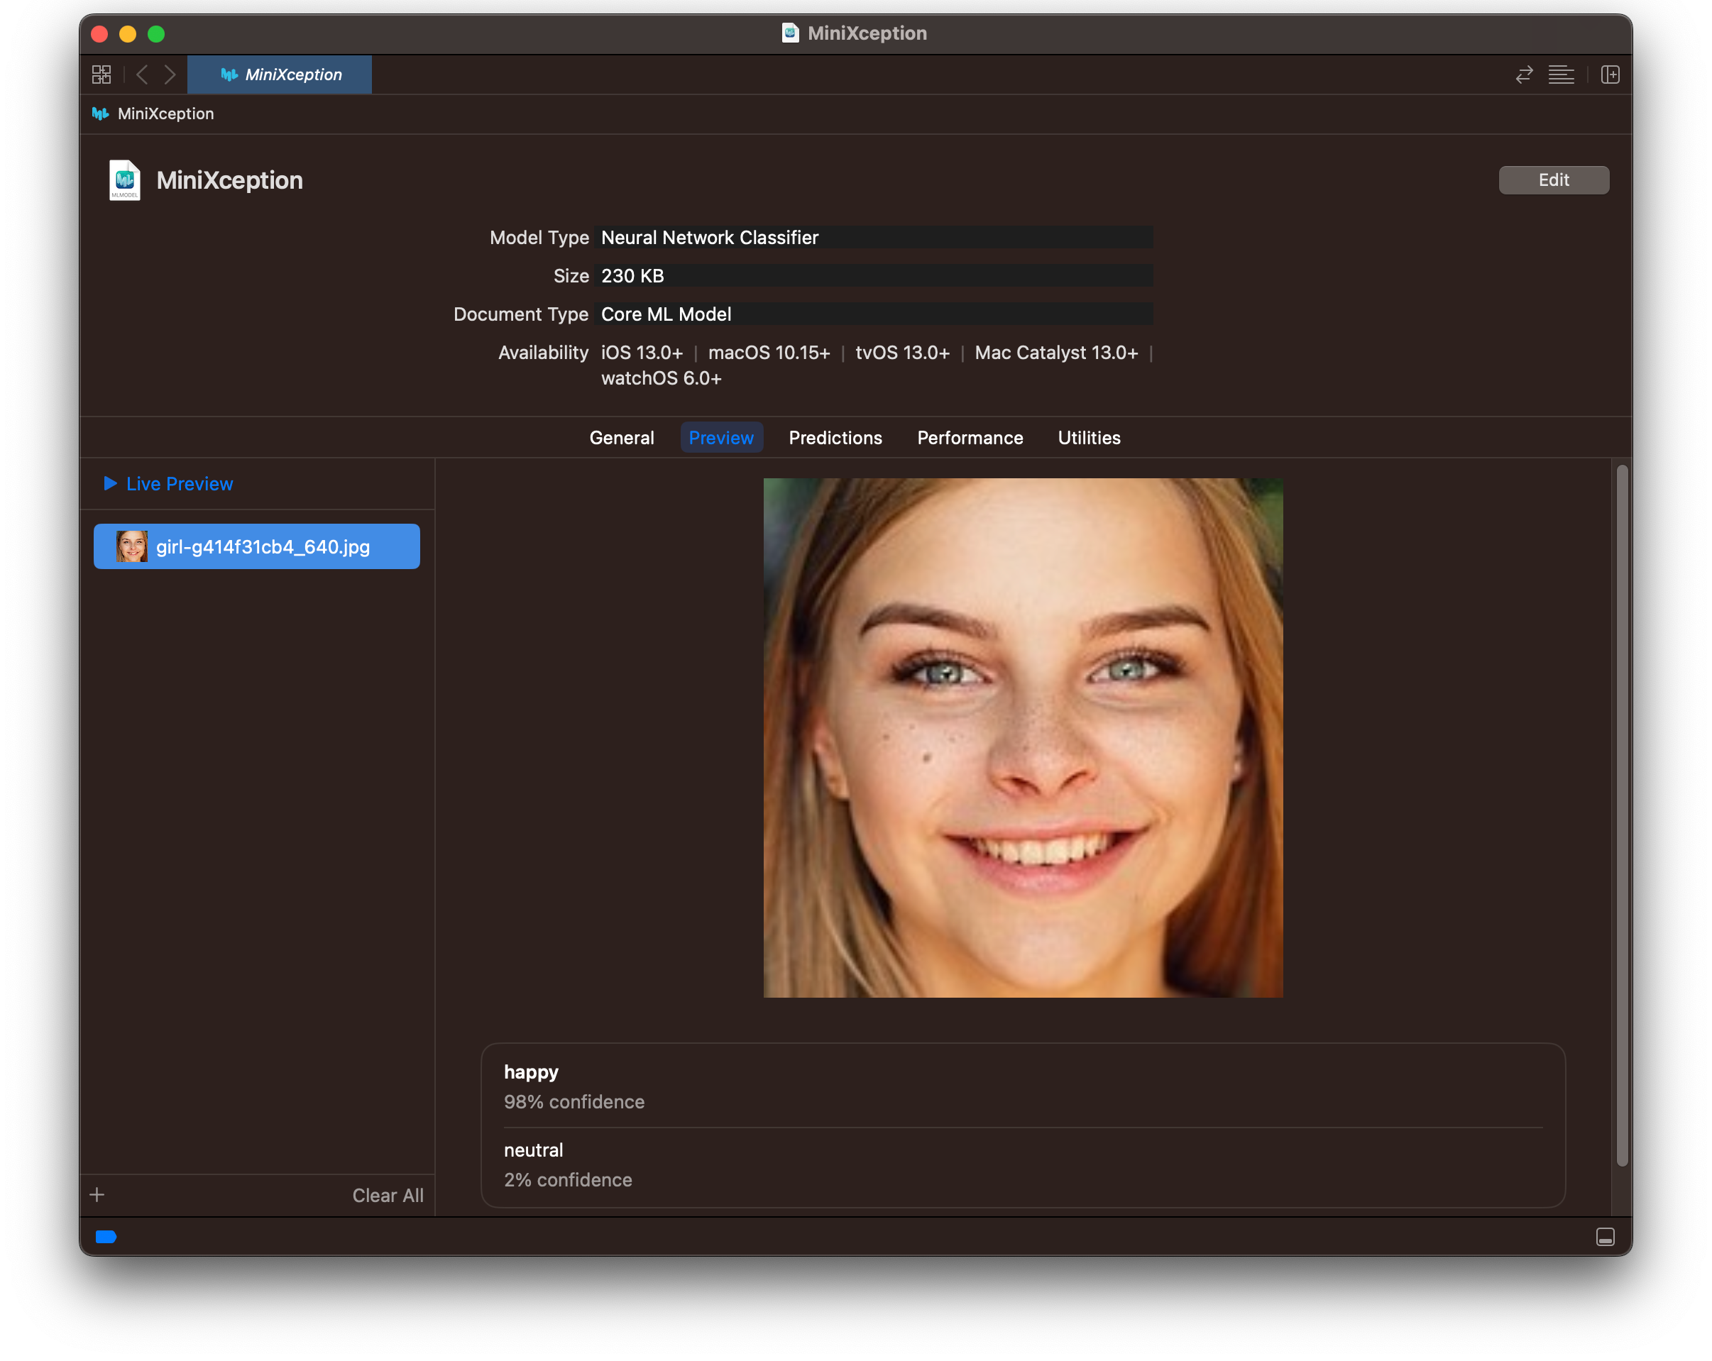Click MiniXception in the breadcrumb path bar
The width and height of the screenshot is (1712, 1361).
coord(165,114)
